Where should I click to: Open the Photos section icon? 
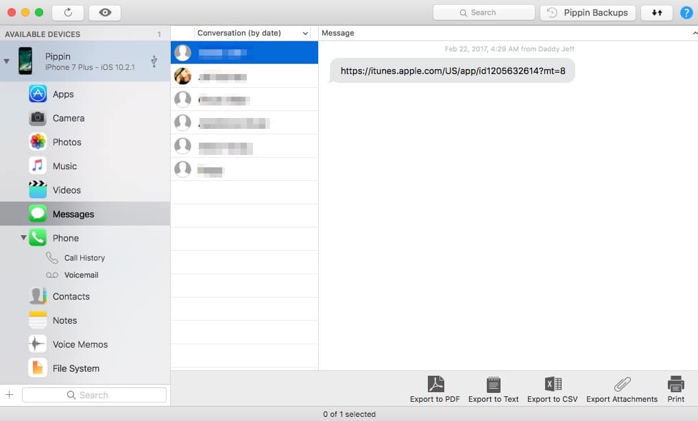(38, 142)
